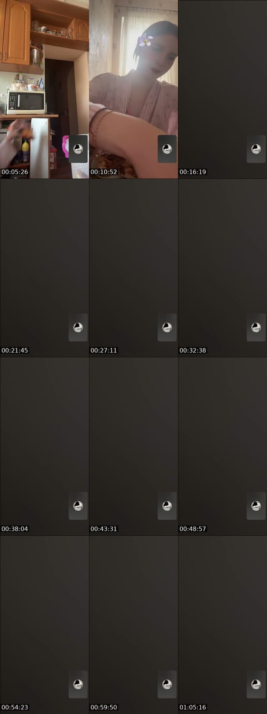Image resolution: width=267 pixels, height=714 pixels.
Task: Select the dark frame at 00:38:04
Action: [44, 446]
